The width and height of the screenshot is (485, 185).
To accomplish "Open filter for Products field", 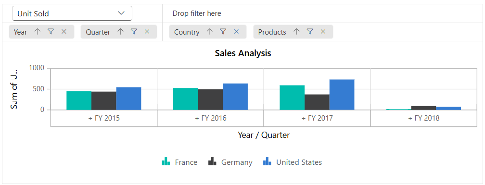I will [x=310, y=32].
